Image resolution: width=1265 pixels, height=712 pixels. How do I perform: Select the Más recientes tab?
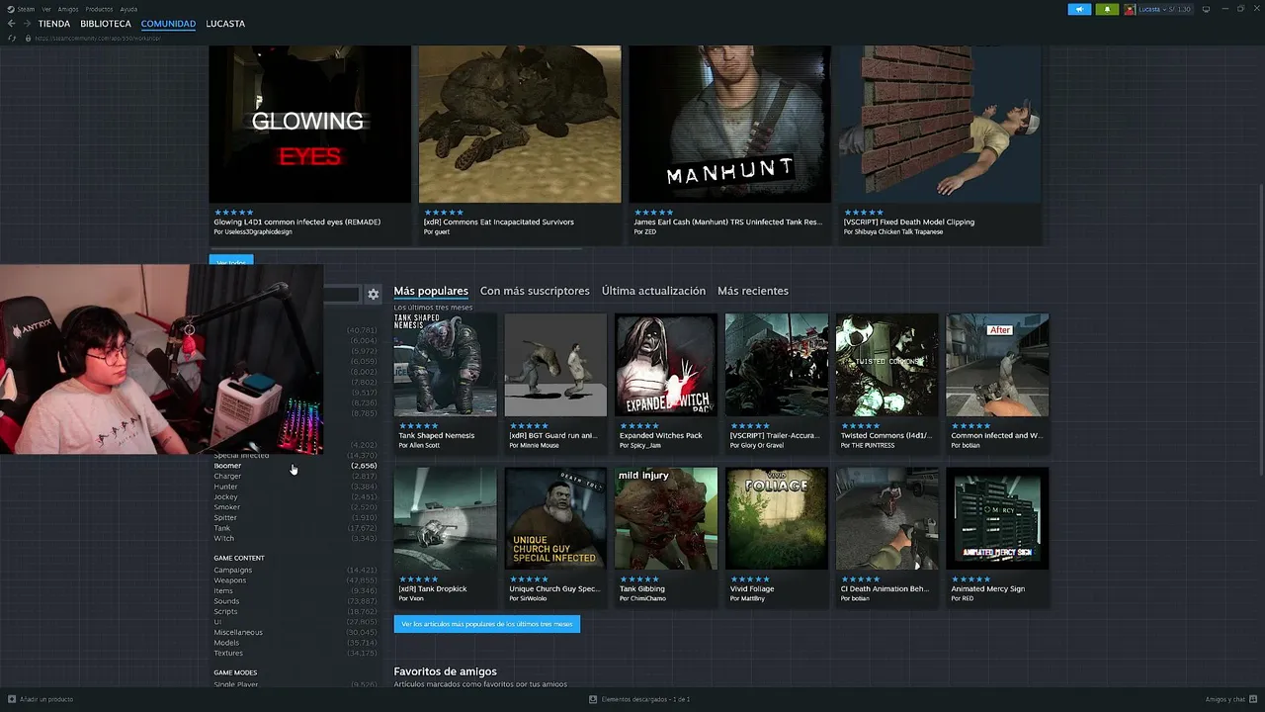[x=753, y=291]
